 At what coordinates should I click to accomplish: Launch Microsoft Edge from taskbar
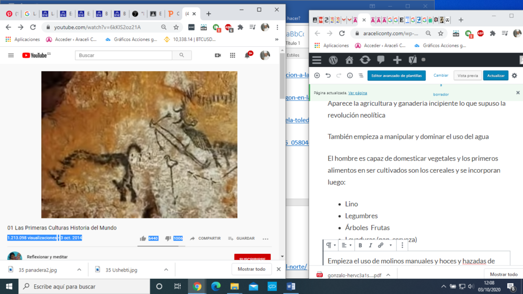tap(216, 286)
